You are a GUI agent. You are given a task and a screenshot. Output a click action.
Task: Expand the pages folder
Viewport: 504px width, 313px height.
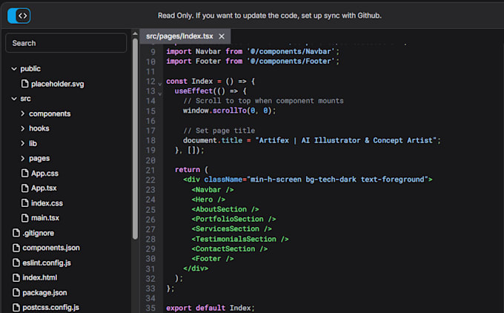tap(23, 158)
